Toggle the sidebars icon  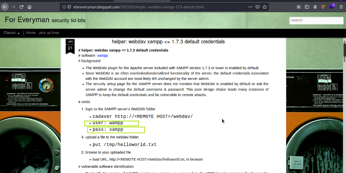click(307, 7)
